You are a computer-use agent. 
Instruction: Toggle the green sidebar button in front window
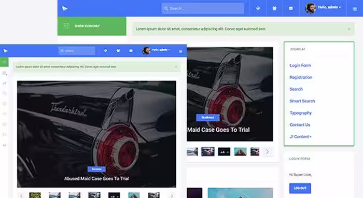4,62
